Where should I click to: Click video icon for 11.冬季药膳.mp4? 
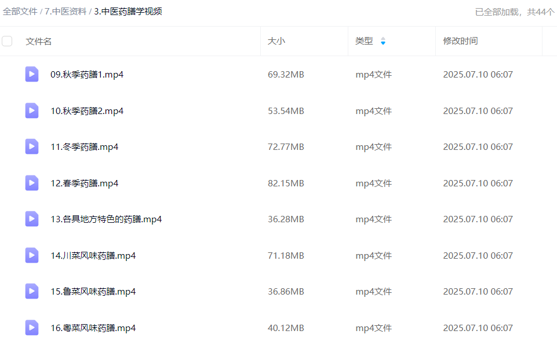[x=32, y=146]
